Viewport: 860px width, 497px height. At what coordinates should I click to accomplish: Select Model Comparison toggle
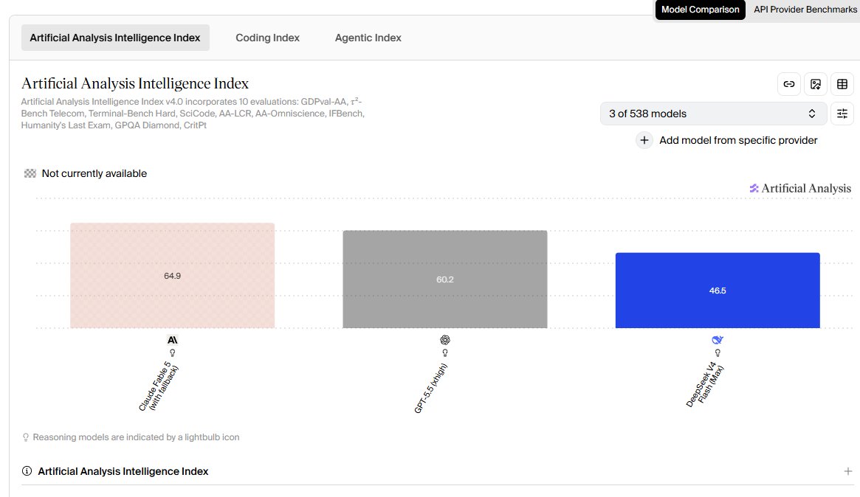click(700, 10)
